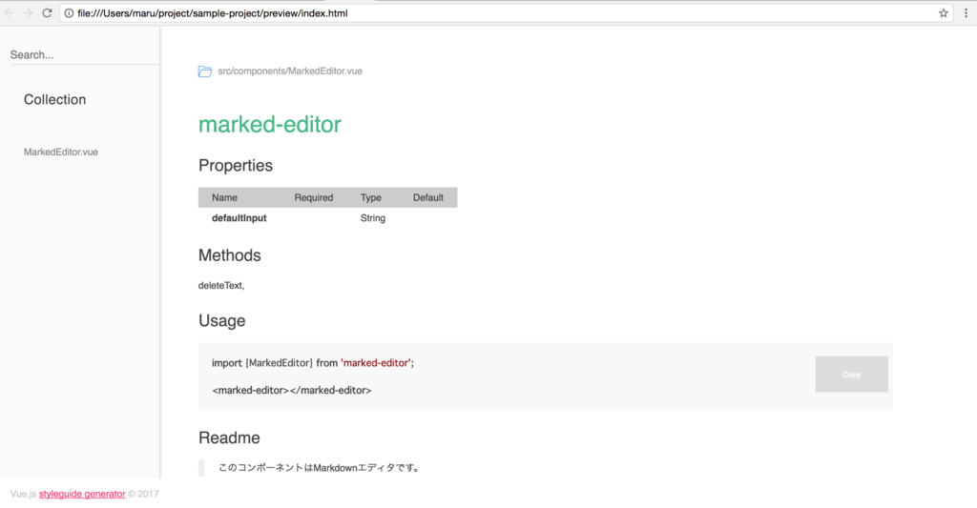The image size is (977, 508).
Task: Click the Required column header
Action: 313,197
